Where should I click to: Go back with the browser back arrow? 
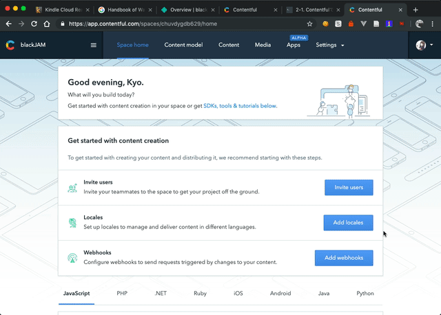[x=9, y=24]
